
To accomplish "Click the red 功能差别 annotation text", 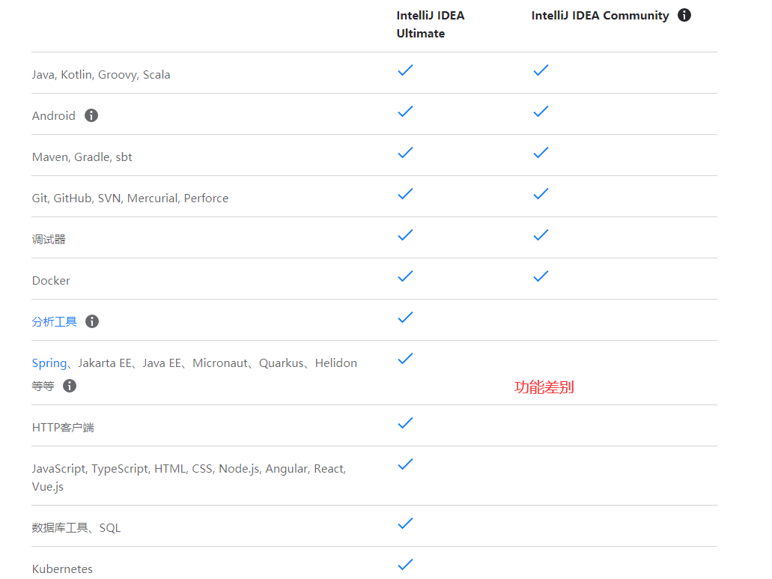I will [544, 387].
